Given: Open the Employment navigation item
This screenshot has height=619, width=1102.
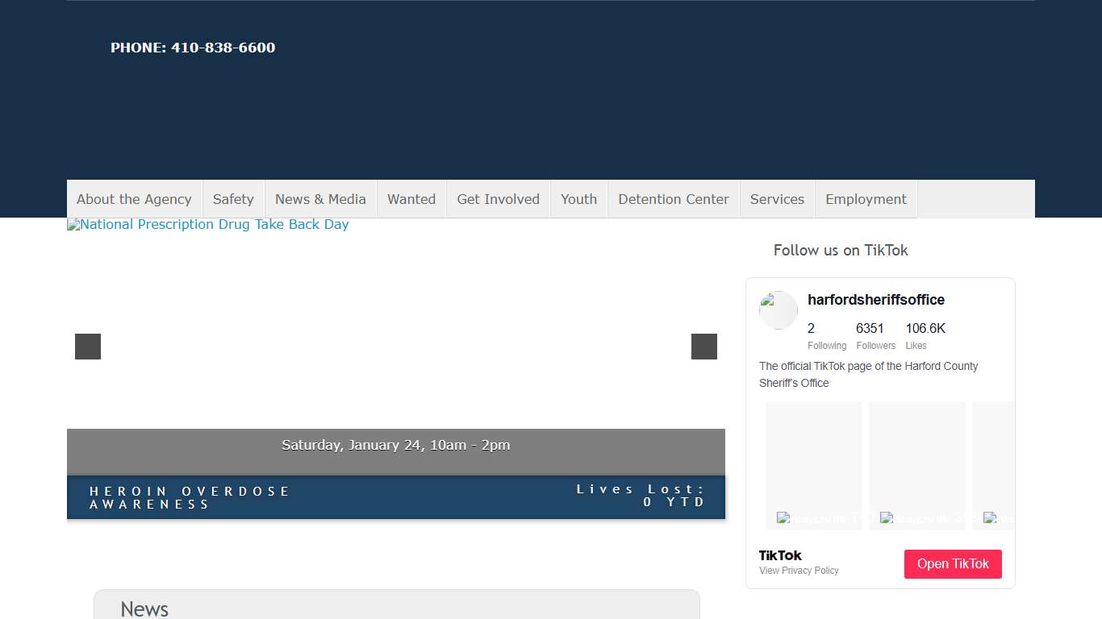Looking at the screenshot, I should [x=866, y=199].
